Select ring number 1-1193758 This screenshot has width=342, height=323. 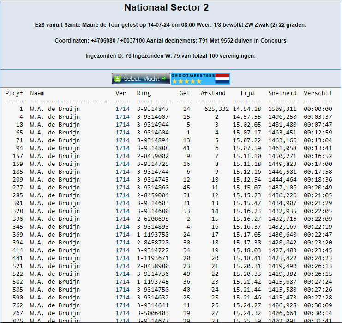tap(153, 235)
